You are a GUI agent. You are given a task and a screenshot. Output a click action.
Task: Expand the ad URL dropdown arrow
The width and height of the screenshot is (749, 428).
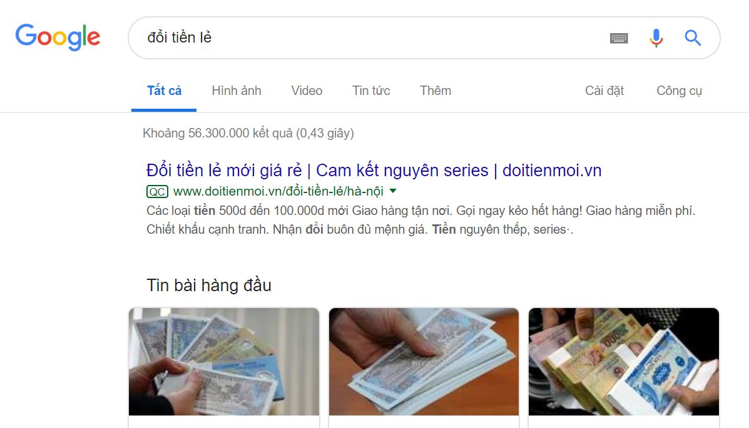pos(393,191)
